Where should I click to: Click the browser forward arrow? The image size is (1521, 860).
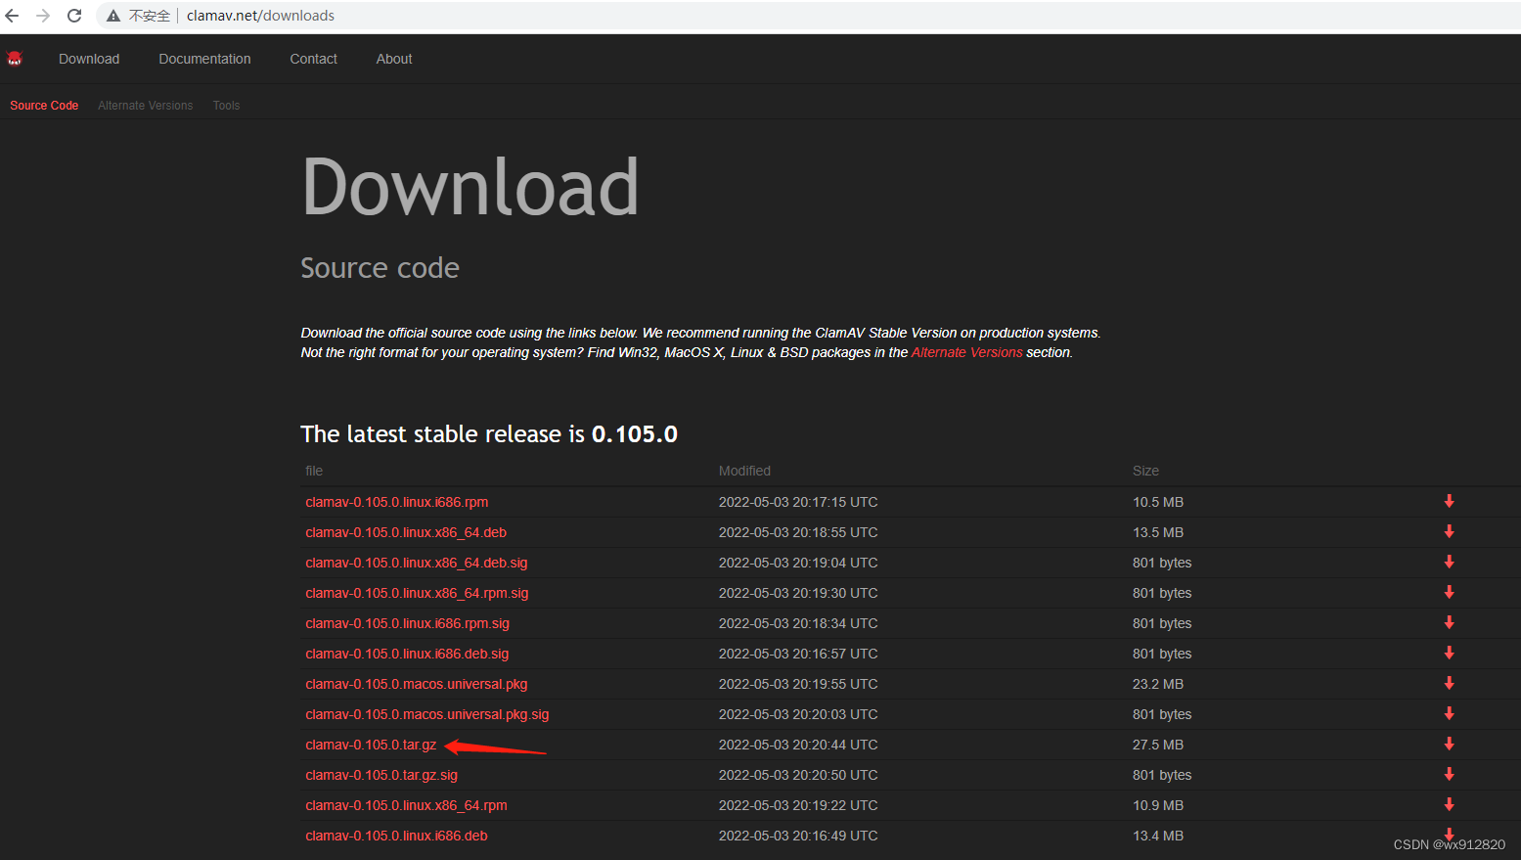point(43,16)
